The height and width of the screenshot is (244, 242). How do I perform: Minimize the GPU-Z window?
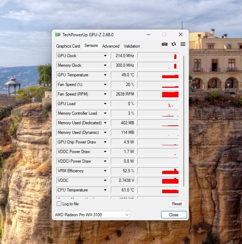coord(148,34)
